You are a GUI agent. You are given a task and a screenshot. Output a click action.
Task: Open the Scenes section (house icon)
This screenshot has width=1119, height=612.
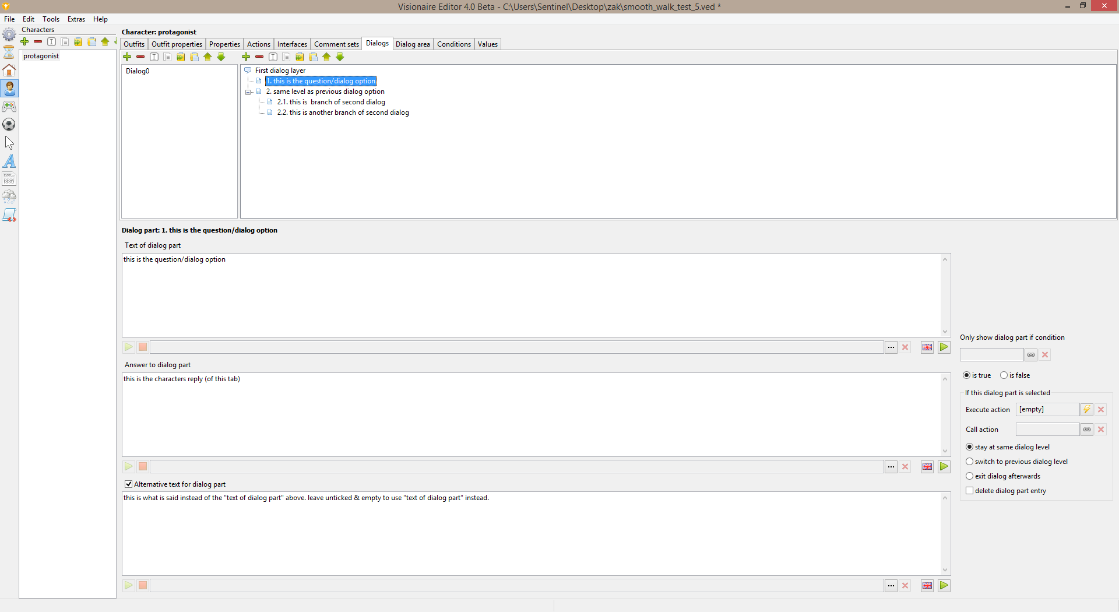pos(9,71)
